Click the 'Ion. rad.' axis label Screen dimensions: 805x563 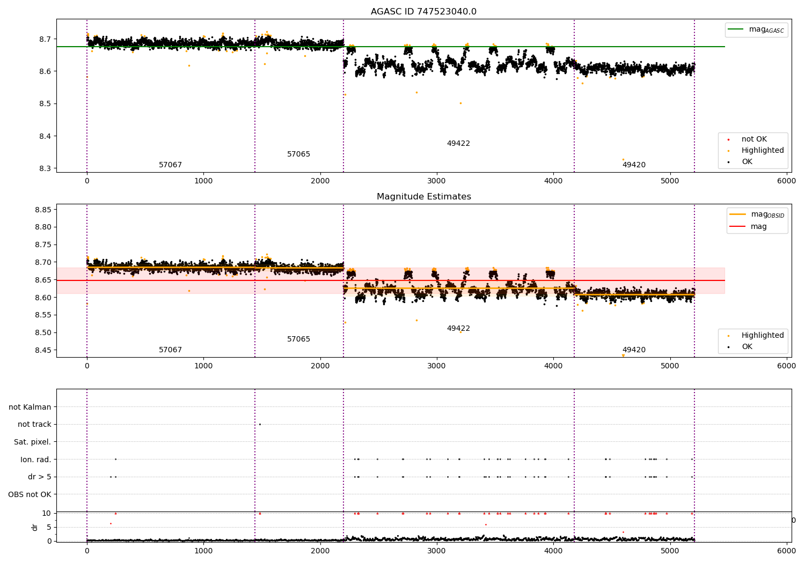(x=36, y=460)
